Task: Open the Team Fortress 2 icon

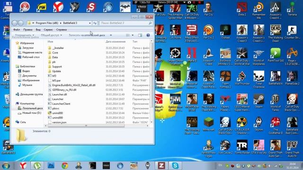Action: pos(225,79)
